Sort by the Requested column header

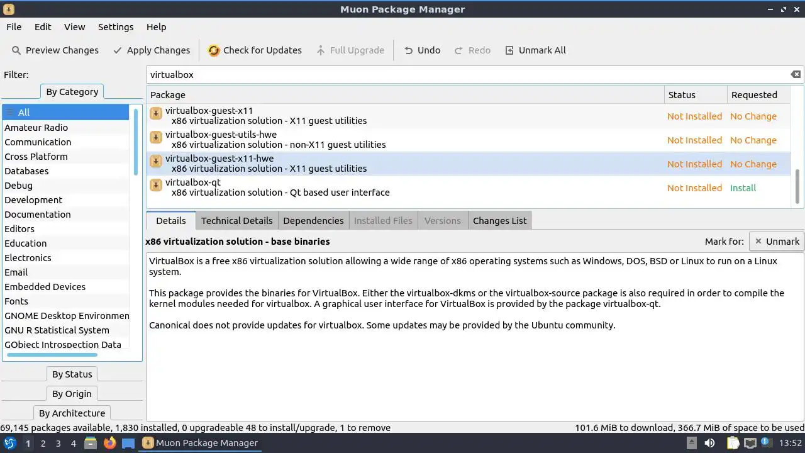click(x=760, y=95)
